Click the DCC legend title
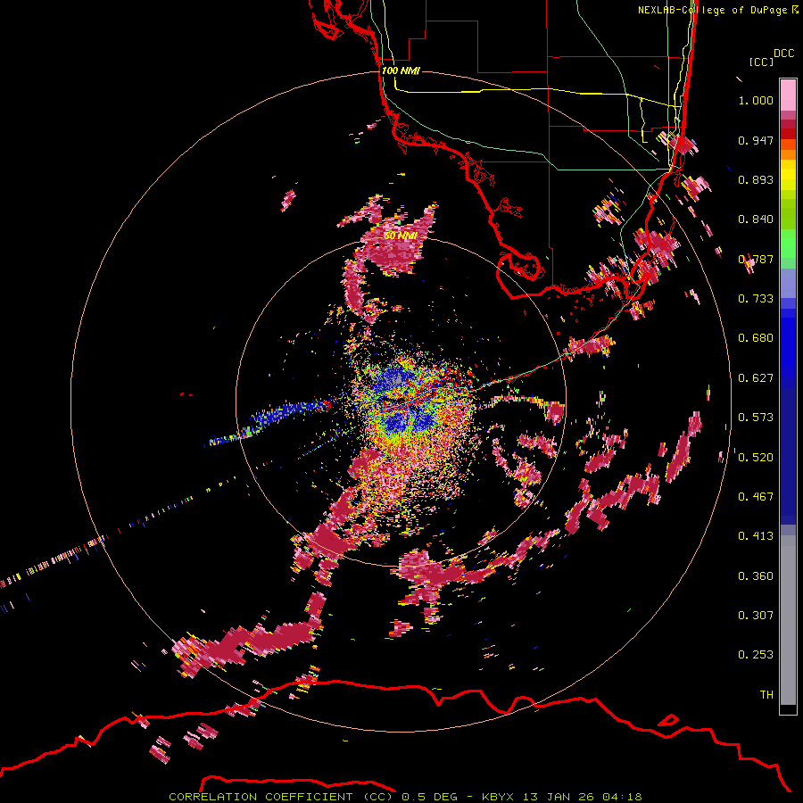 pyautogui.click(x=784, y=54)
